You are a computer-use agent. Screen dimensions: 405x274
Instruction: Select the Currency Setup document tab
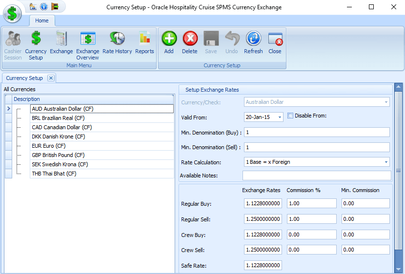coord(24,78)
